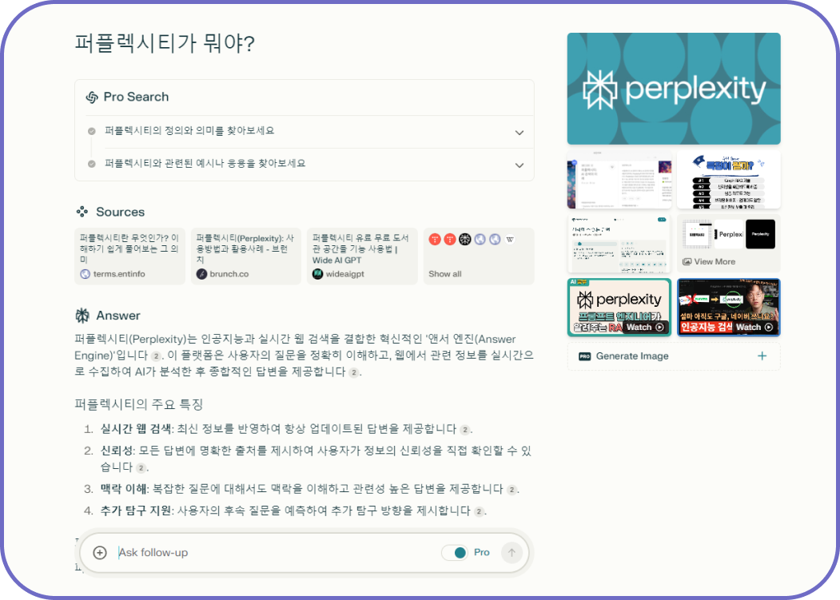The image size is (840, 600).
Task: Click citation 2 after 실시간 웹 검색 item
Action: 465,430
